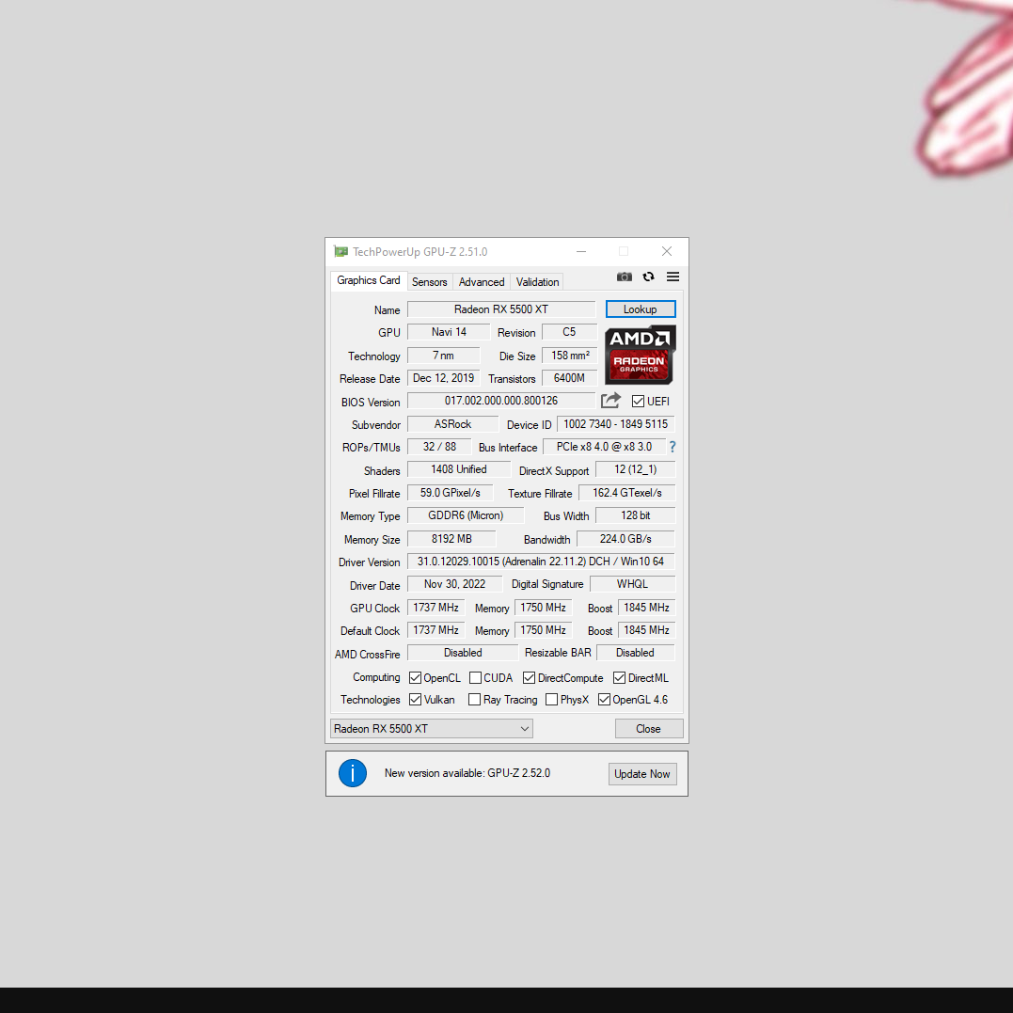Click the GPU-Z title bar app icon
This screenshot has height=1013, width=1013.
[340, 251]
